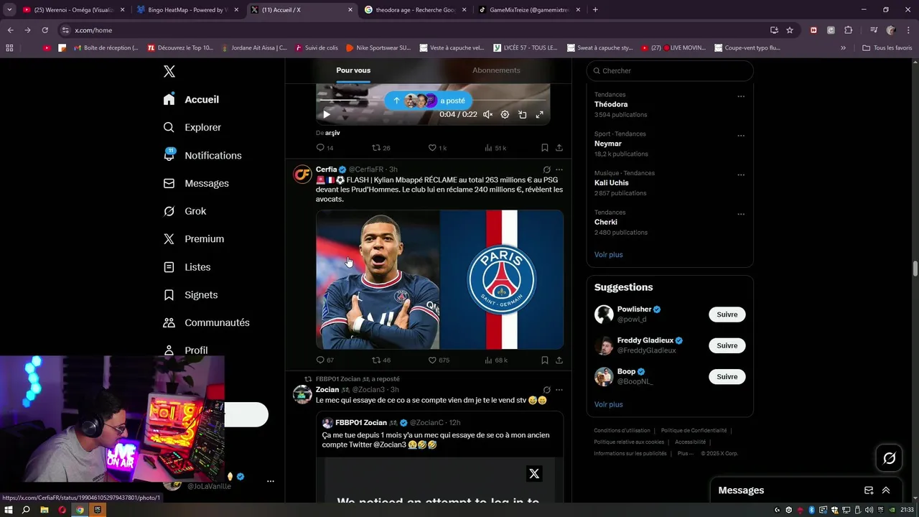Open Accueil home page

[x=191, y=99]
